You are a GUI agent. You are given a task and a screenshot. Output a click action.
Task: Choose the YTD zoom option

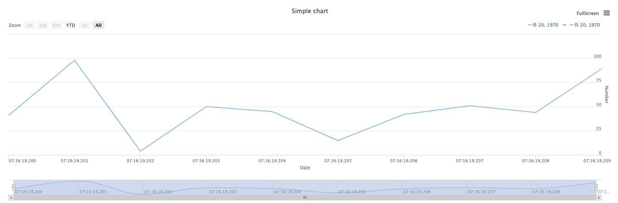71,25
